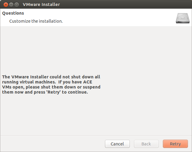Click the quoted Retry word in message
The width and height of the screenshot is (192, 152).
[x=54, y=92]
